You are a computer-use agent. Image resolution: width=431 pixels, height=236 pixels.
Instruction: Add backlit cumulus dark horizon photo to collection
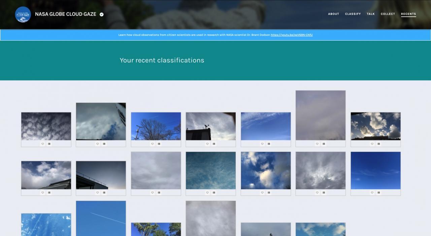click(x=378, y=144)
